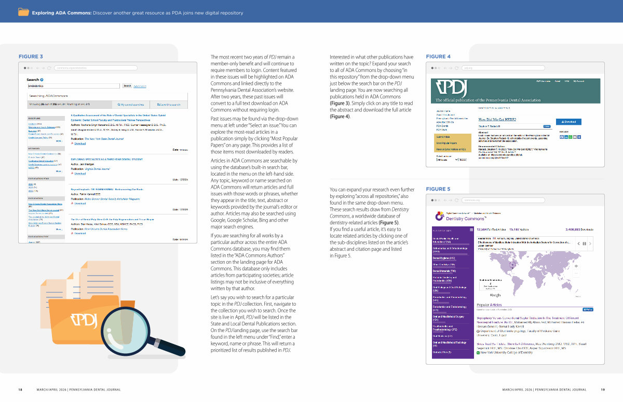Click the Facebook share icon in Figure 4
Viewport: 623px width, 402px height.
pos(561,137)
